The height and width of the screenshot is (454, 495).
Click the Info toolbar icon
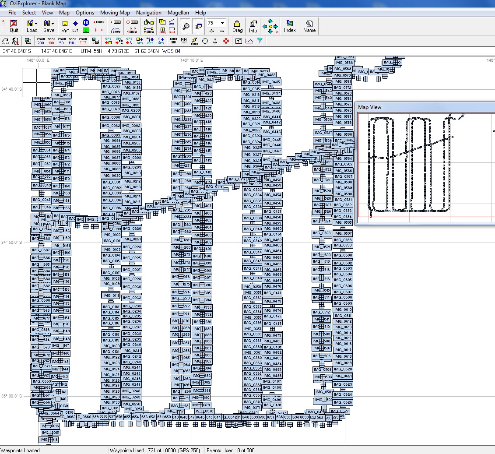[253, 26]
